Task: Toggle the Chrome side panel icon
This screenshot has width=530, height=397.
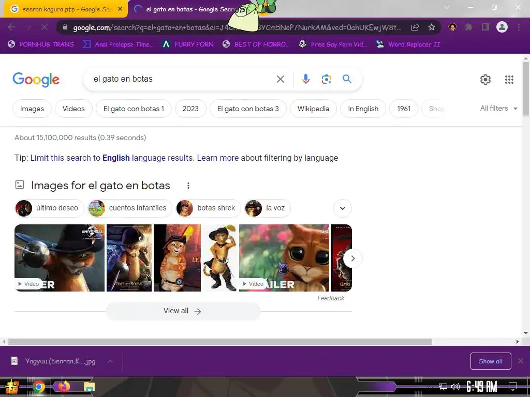Action: 485,27
